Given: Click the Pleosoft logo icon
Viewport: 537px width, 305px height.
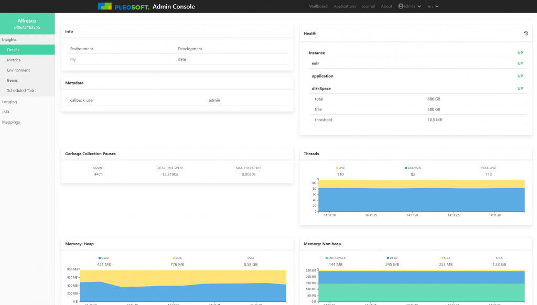Looking at the screenshot, I should pos(104,6).
